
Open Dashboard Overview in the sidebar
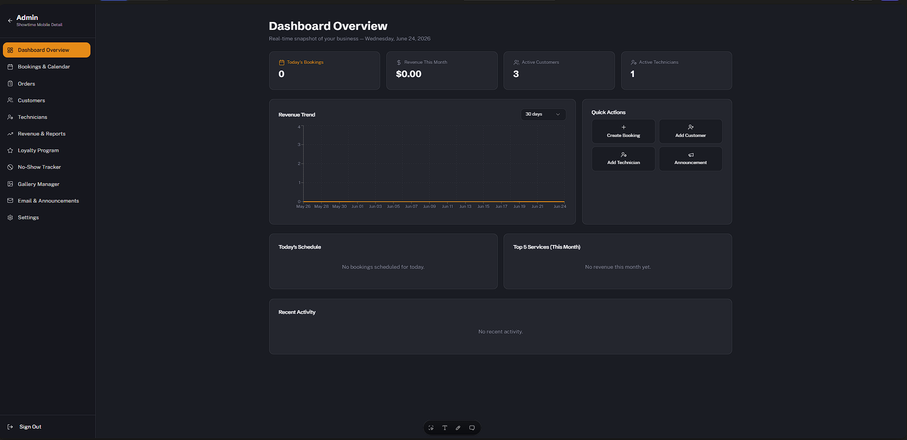tap(47, 50)
